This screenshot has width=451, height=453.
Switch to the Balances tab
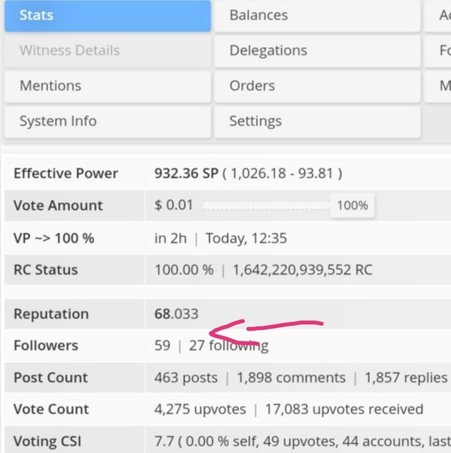(318, 15)
